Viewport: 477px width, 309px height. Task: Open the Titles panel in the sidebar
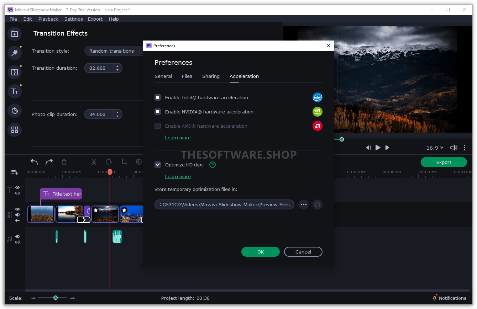[15, 91]
